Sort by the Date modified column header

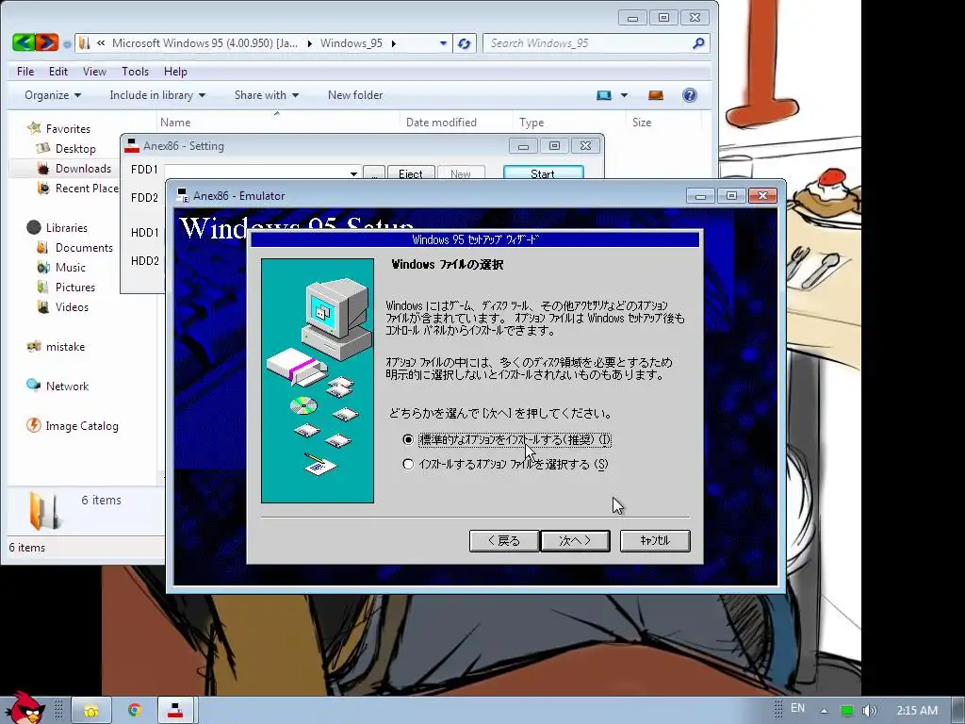tap(457, 122)
